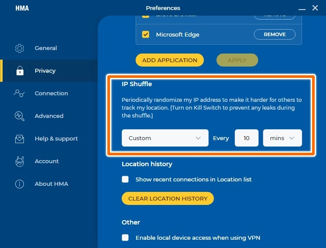The width and height of the screenshot is (326, 248).
Task: Click CLEAR LOCATION HISTORY button
Action: coord(168,198)
